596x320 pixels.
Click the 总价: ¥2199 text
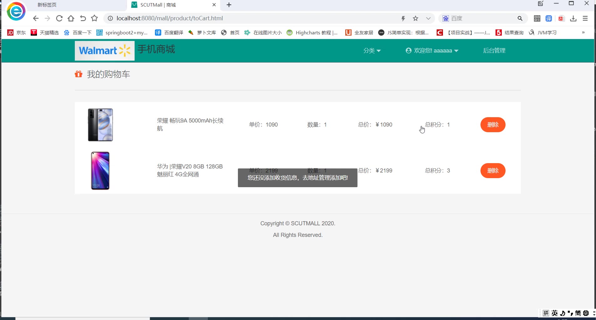click(375, 171)
